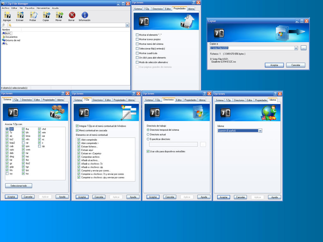Open the Favoritos menu
This screenshot has height=242, width=323.
[x=30, y=8]
